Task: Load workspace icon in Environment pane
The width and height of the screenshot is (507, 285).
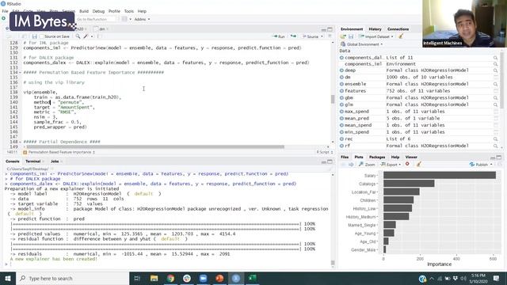Action: point(343,36)
